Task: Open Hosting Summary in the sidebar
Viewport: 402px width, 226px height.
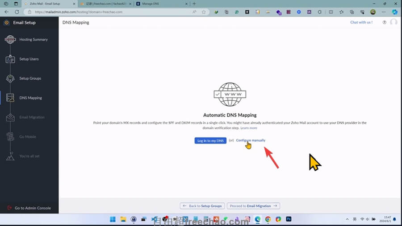Action: (33, 40)
